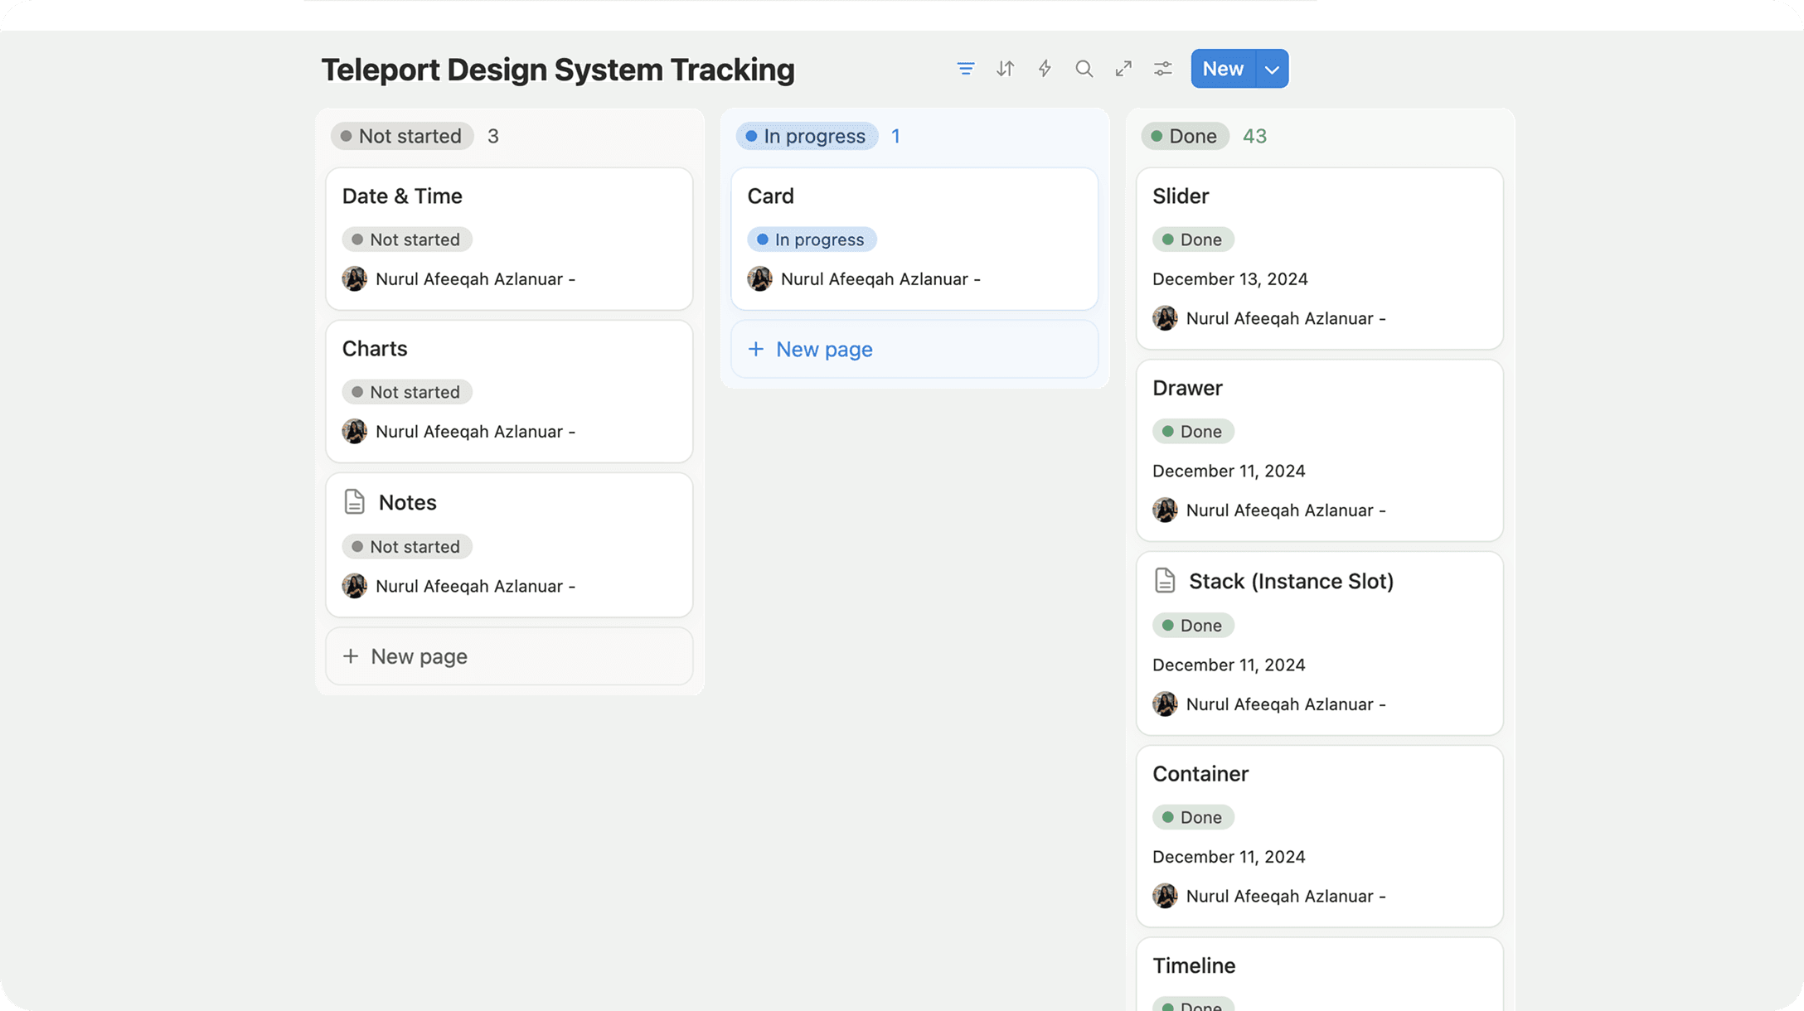Image resolution: width=1804 pixels, height=1011 pixels.
Task: Click the In progress status on Card
Action: [812, 239]
